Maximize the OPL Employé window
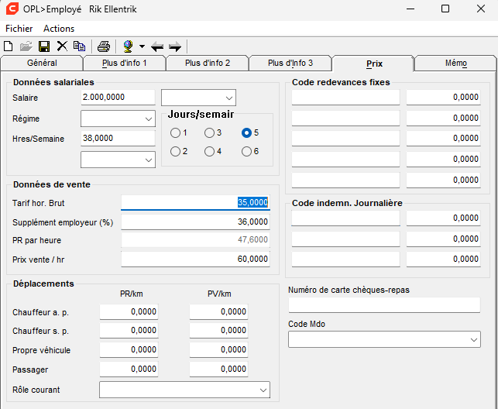This screenshot has width=498, height=409. point(445,9)
